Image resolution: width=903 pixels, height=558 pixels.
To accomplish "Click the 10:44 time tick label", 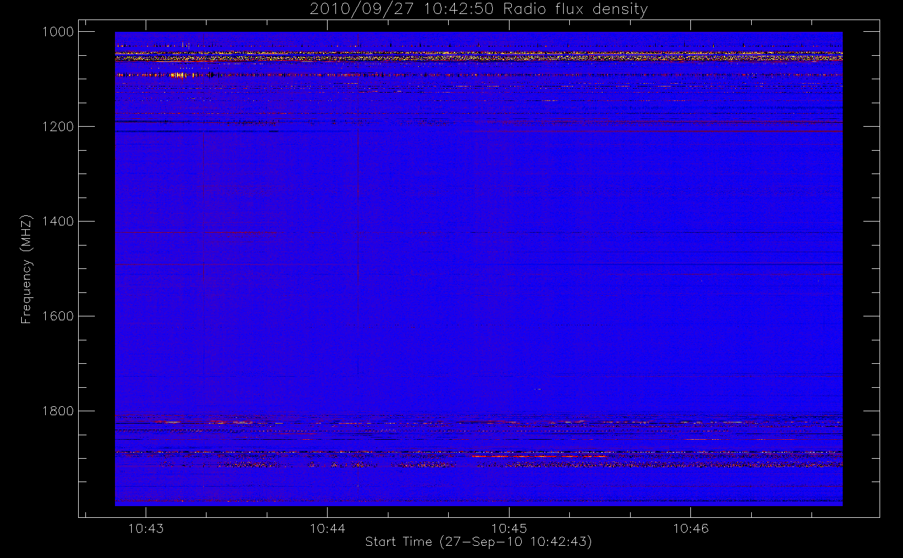I will [x=328, y=528].
